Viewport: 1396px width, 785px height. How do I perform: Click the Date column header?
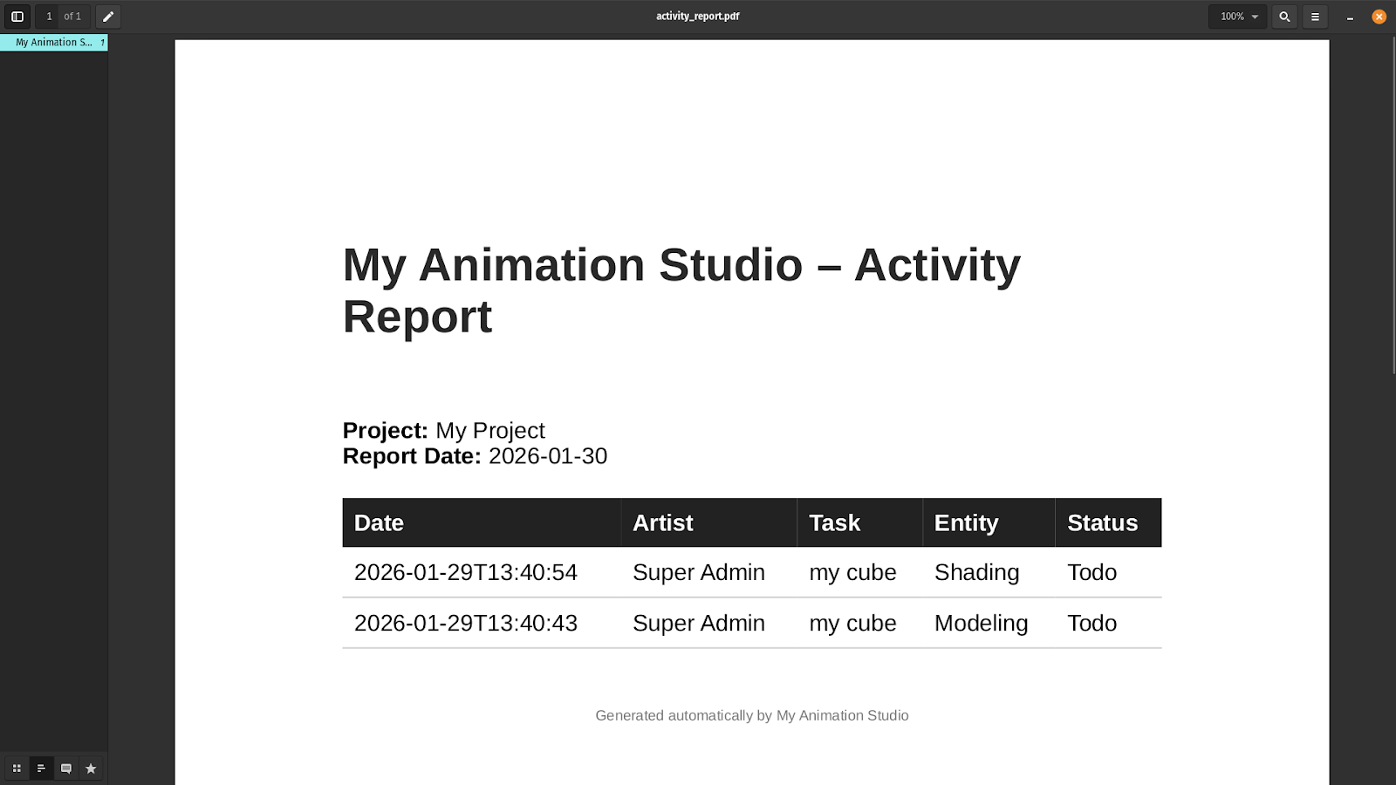coord(379,523)
